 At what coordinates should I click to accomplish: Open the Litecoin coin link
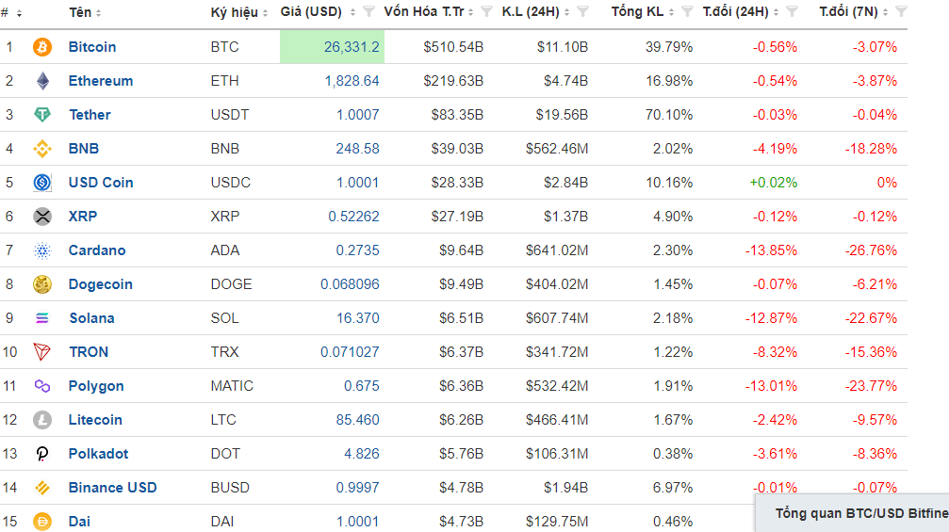pyautogui.click(x=95, y=420)
